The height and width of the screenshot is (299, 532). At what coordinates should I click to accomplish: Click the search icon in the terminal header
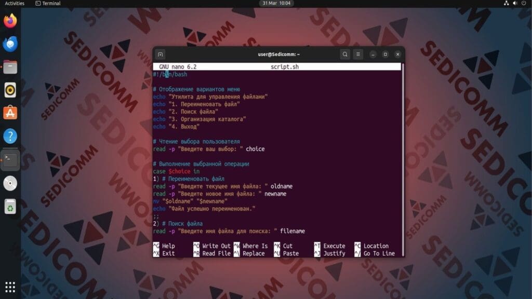click(x=345, y=54)
